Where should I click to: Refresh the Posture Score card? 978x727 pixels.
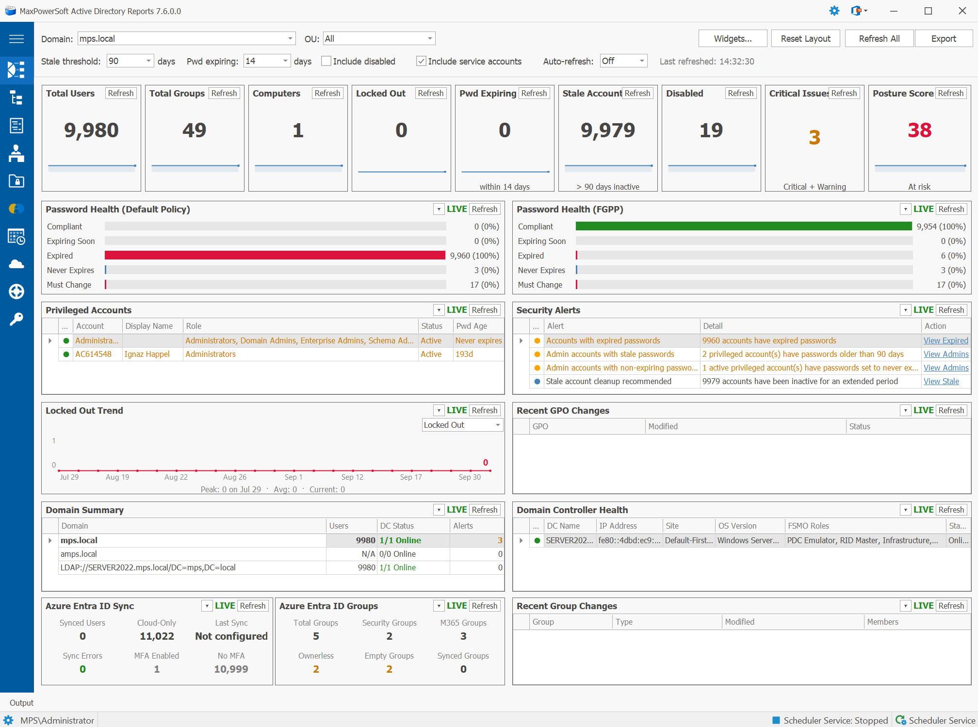coord(950,93)
